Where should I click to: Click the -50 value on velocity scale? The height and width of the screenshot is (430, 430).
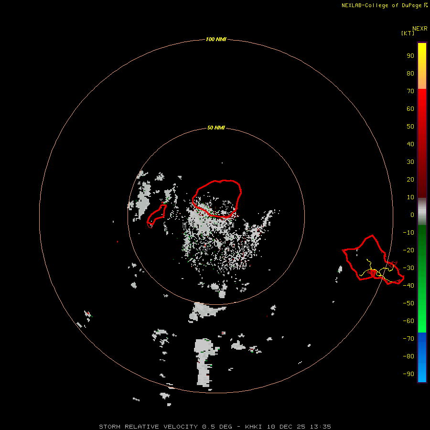coord(408,303)
